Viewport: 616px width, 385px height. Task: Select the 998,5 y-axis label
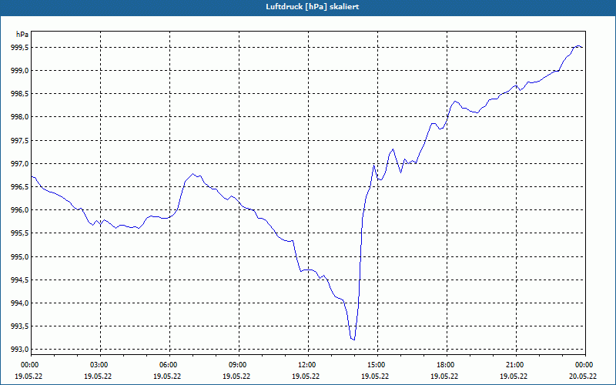coord(20,94)
